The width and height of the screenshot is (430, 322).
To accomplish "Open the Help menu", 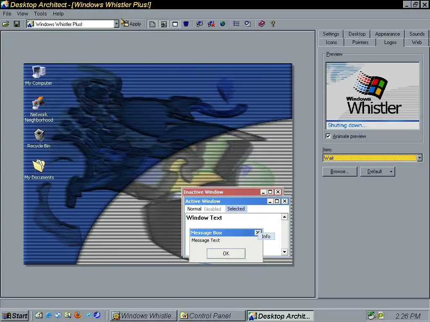I will 58,14.
